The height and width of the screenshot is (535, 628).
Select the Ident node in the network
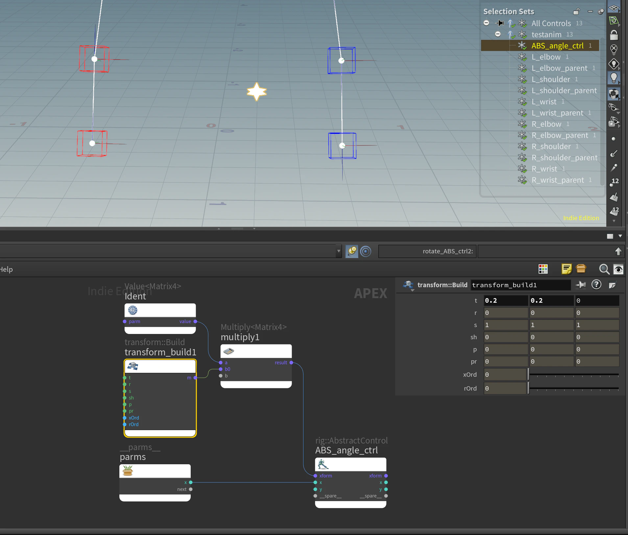tap(160, 318)
